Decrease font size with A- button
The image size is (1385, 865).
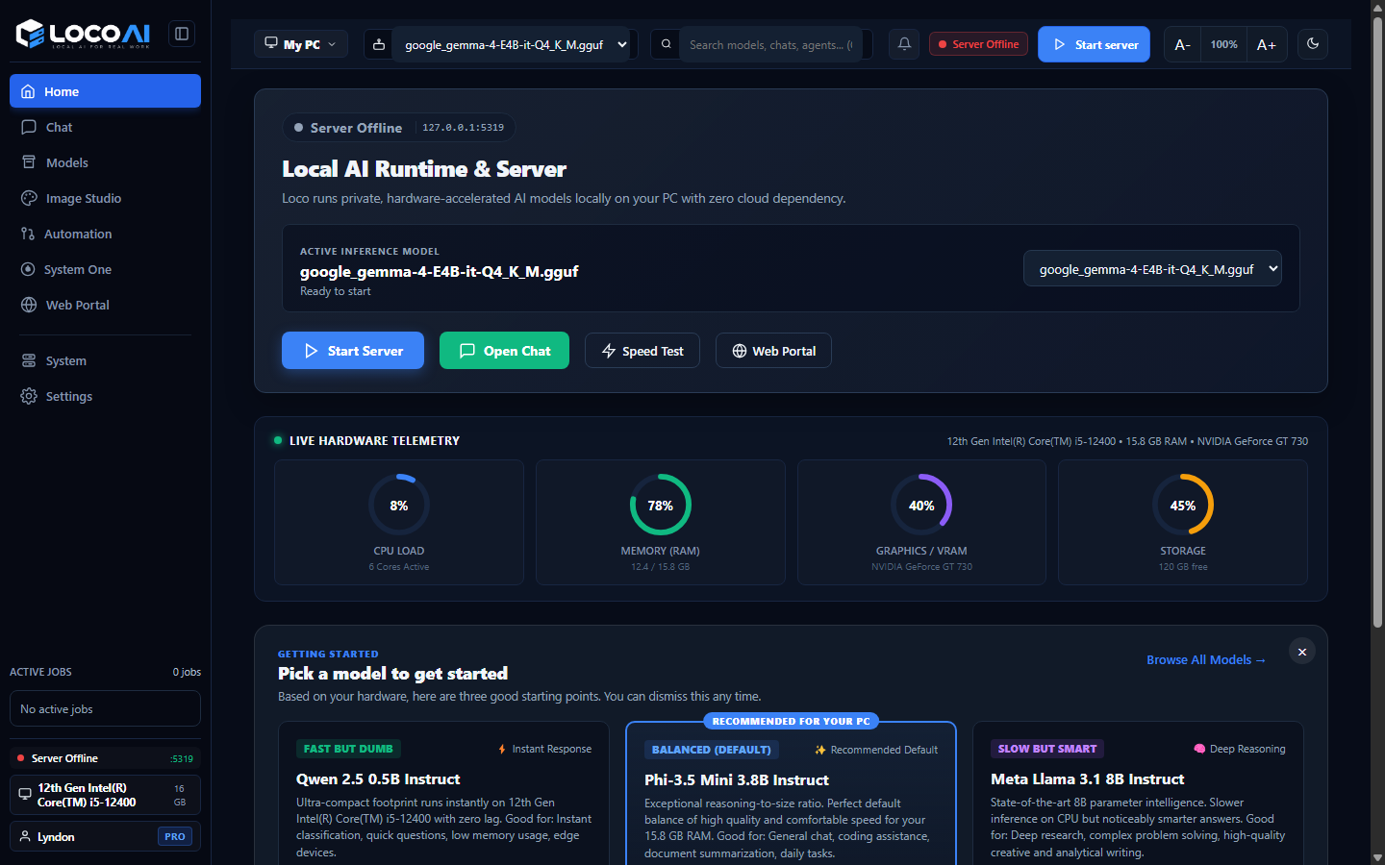tap(1182, 44)
